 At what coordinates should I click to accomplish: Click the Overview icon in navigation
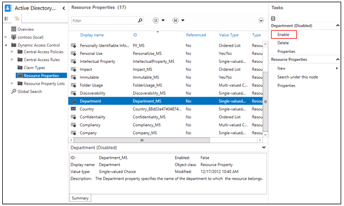click(13, 29)
